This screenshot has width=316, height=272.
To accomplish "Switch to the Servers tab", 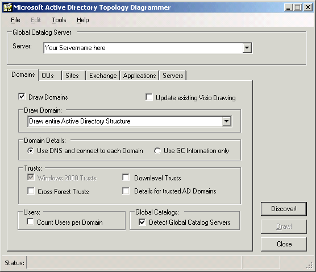I will 173,76.
